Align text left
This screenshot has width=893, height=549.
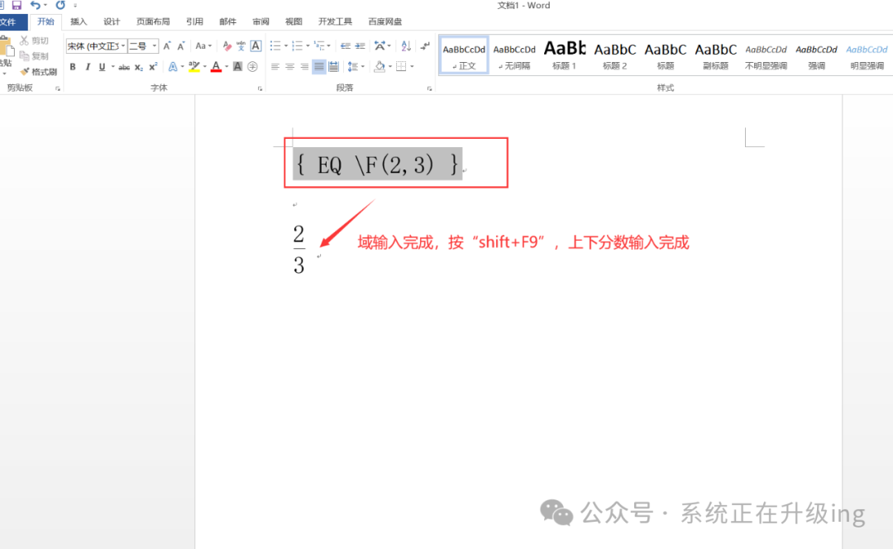tap(275, 67)
